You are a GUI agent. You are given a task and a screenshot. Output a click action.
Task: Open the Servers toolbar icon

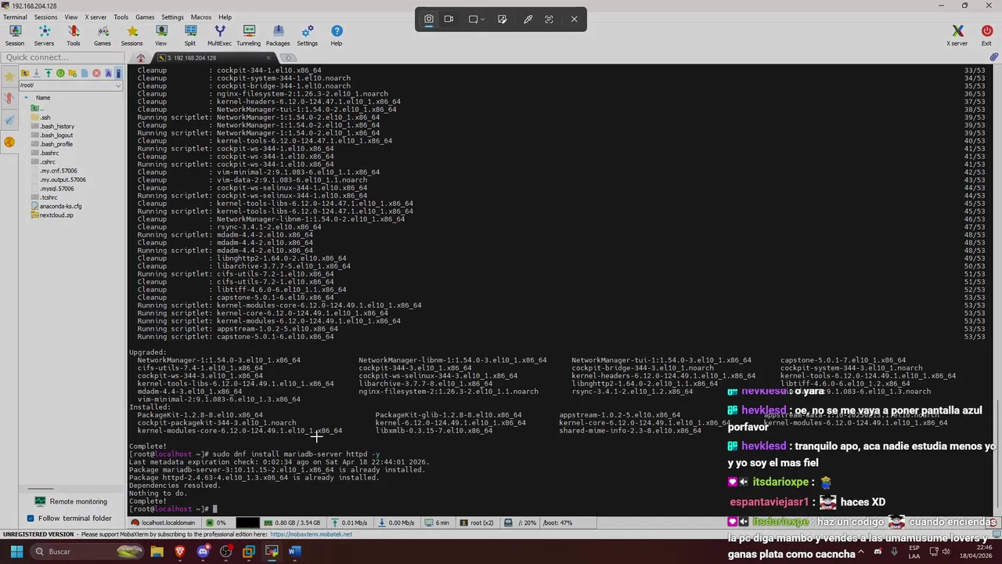[44, 35]
